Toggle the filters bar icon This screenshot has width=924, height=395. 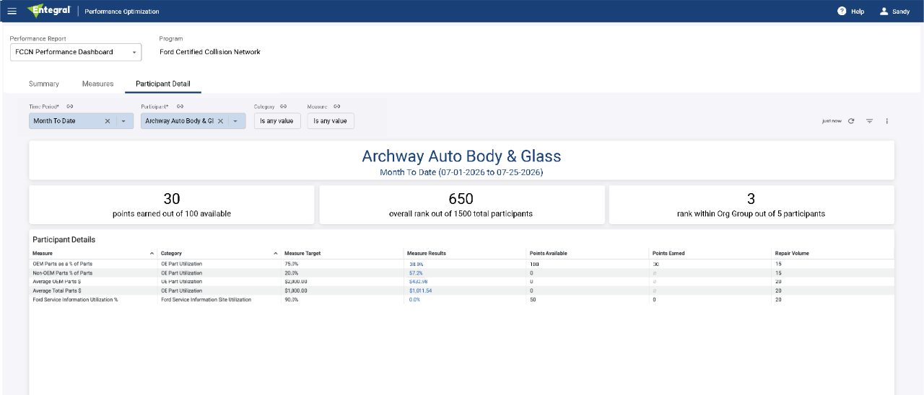(x=869, y=121)
